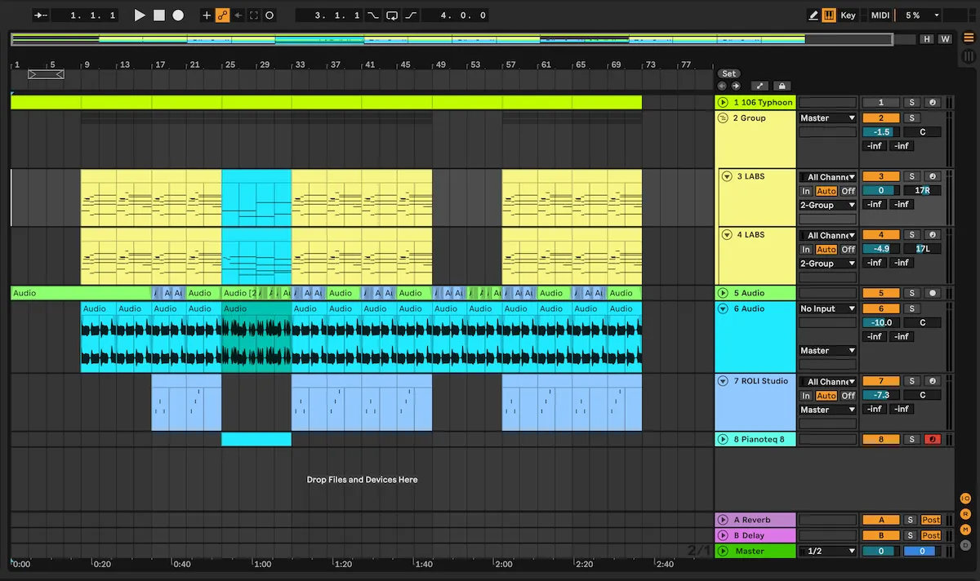The height and width of the screenshot is (581, 980).
Task: Click the Set locator button
Action: pos(728,73)
